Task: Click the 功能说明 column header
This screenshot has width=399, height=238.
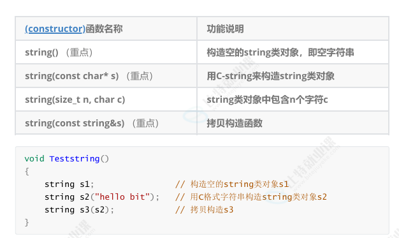Action: coord(293,29)
